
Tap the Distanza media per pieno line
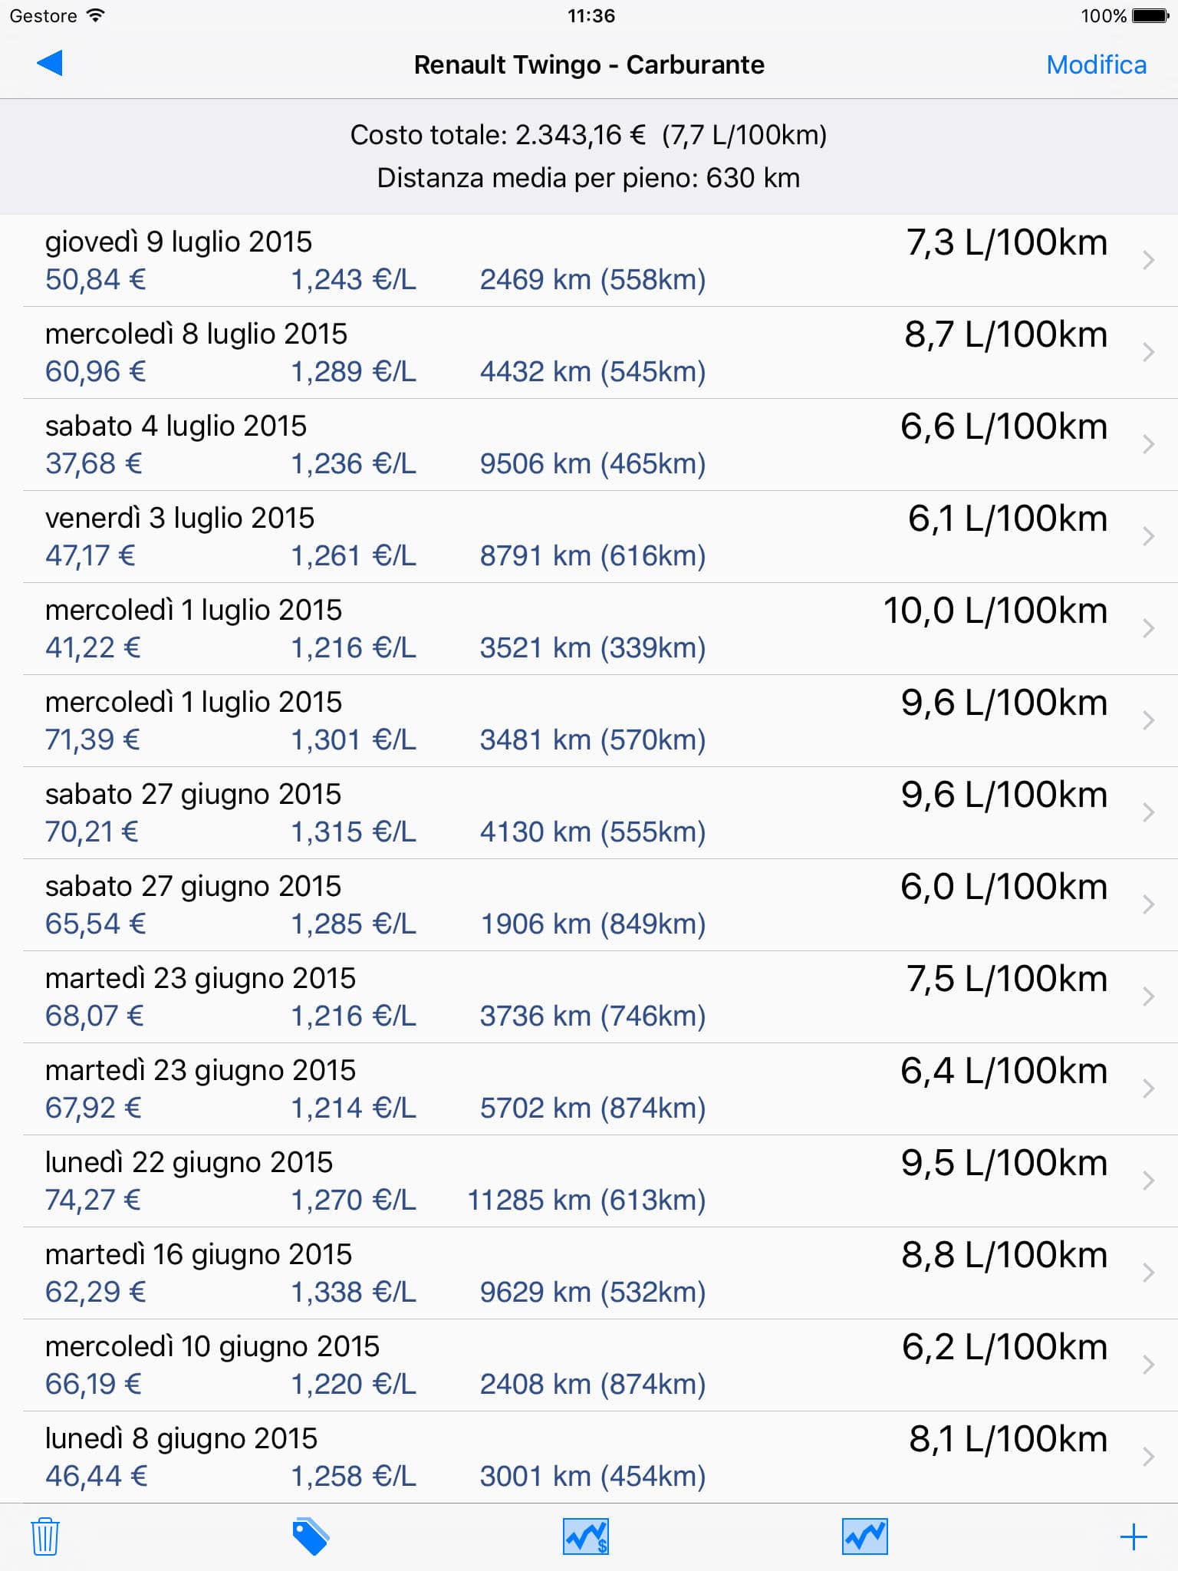589,178
